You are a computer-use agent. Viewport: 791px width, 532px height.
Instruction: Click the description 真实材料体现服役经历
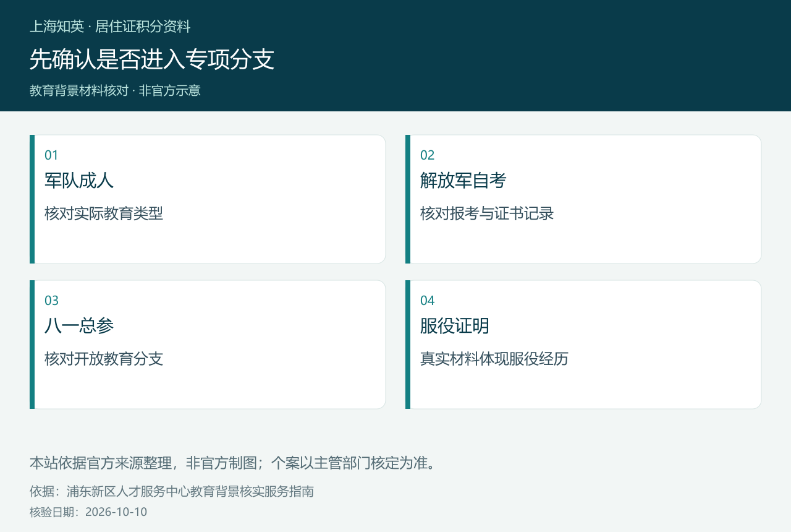494,359
